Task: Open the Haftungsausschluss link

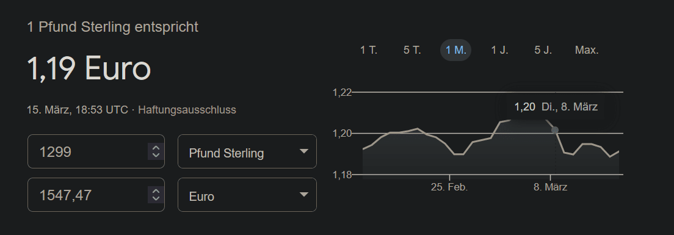Action: [x=187, y=110]
